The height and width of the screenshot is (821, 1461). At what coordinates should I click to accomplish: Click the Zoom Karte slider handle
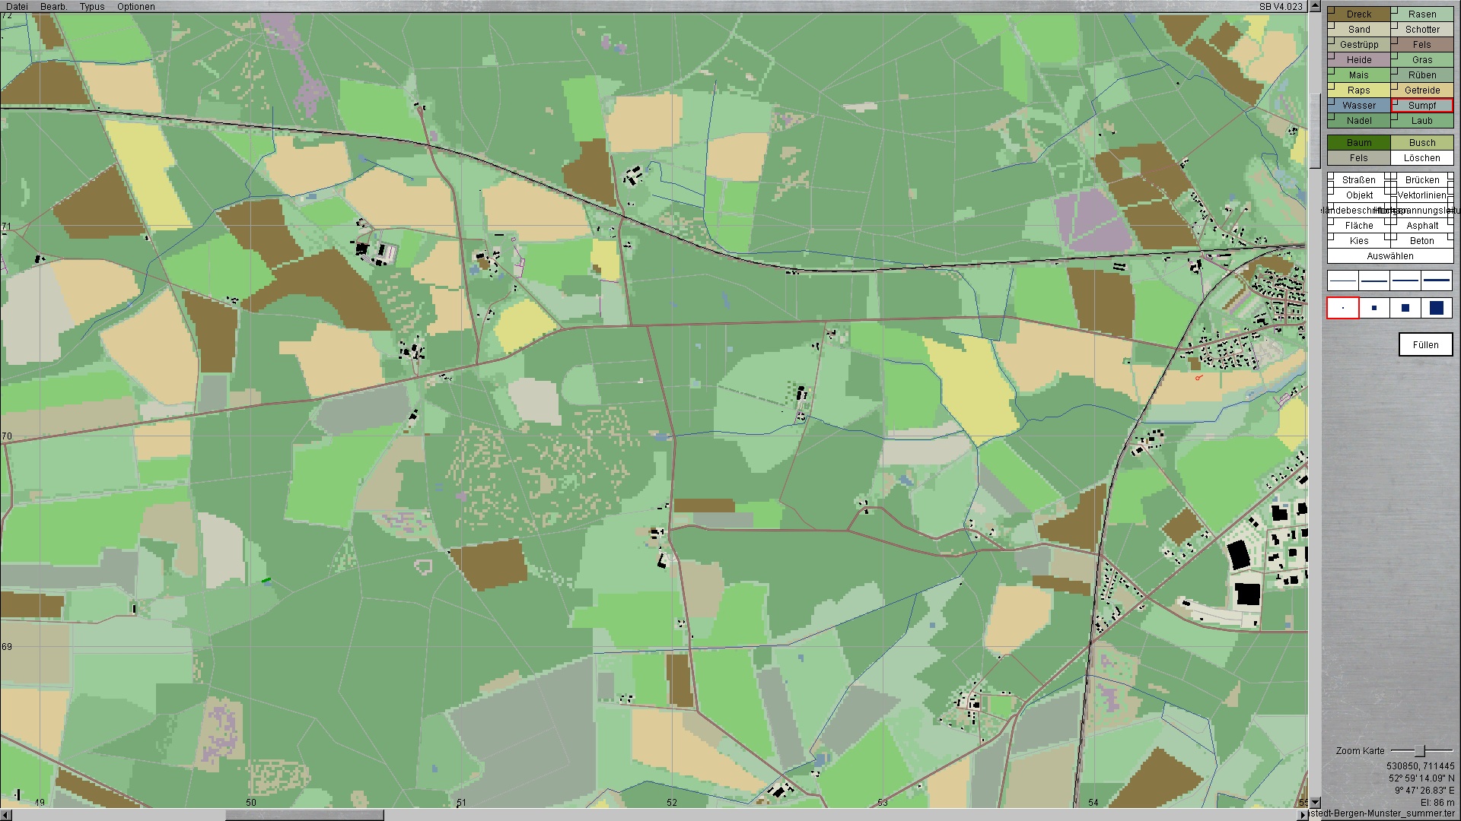[1419, 751]
